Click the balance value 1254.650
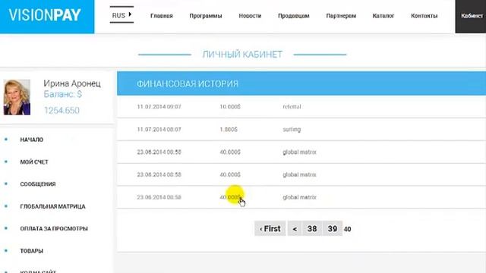This screenshot has width=486, height=273. click(62, 111)
